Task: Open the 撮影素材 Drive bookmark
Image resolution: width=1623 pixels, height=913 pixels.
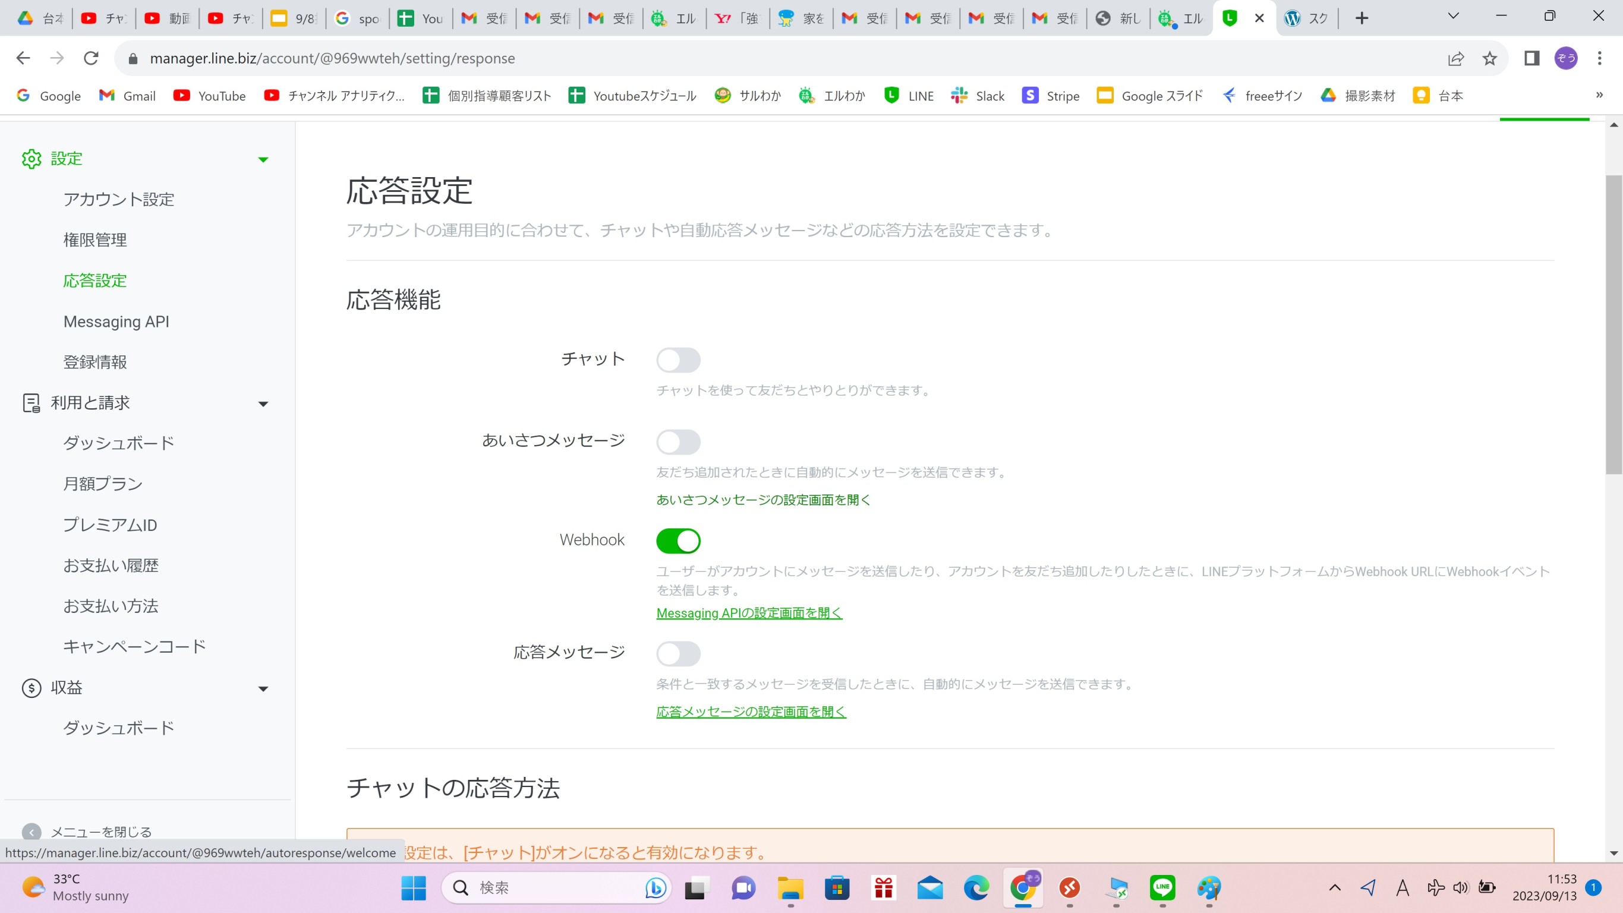Action: (1358, 96)
